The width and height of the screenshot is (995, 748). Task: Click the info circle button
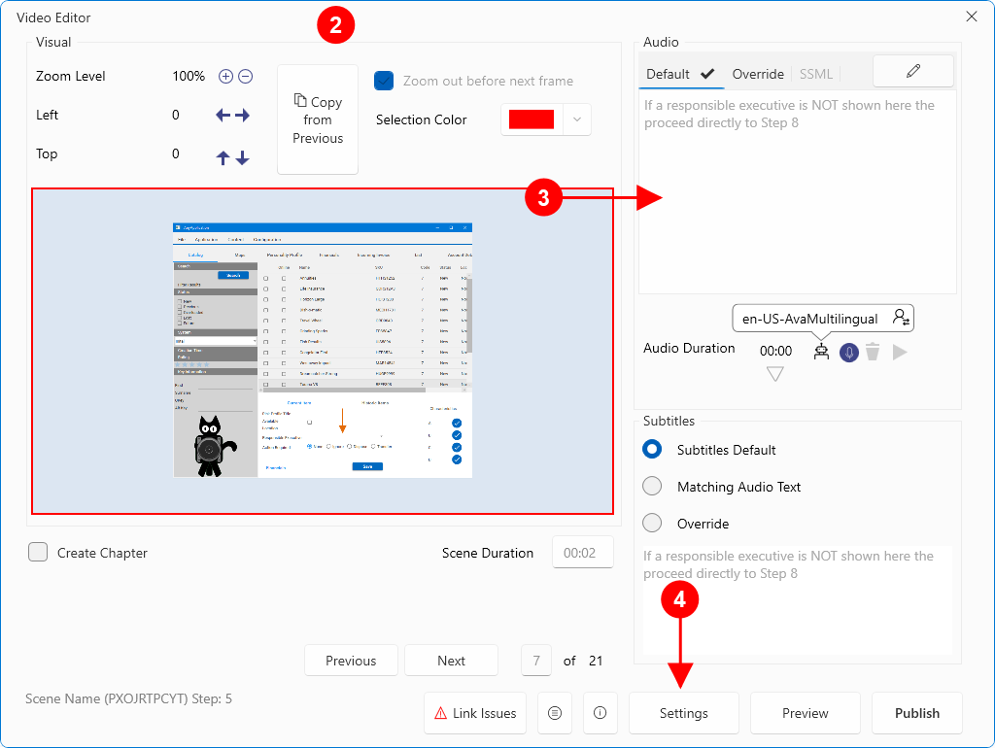pyautogui.click(x=600, y=713)
